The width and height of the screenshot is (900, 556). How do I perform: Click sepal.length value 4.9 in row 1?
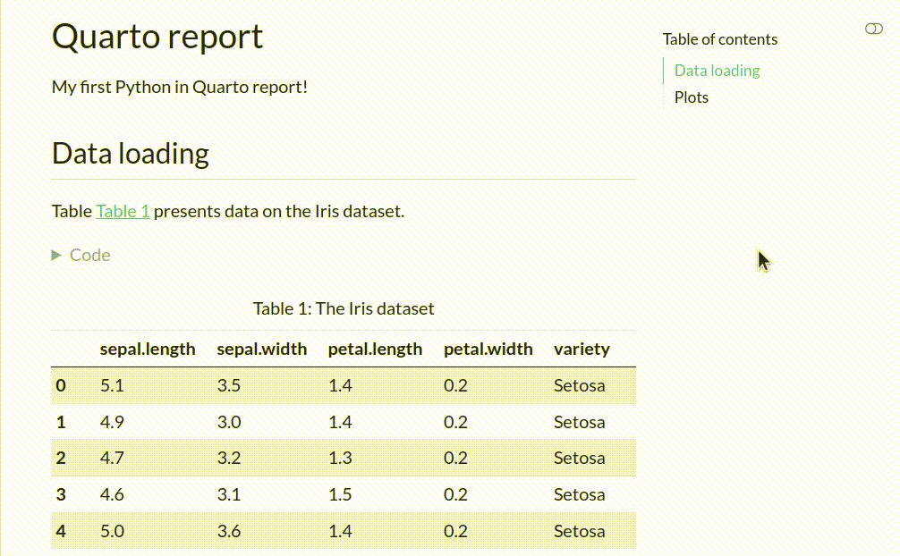pyautogui.click(x=112, y=422)
